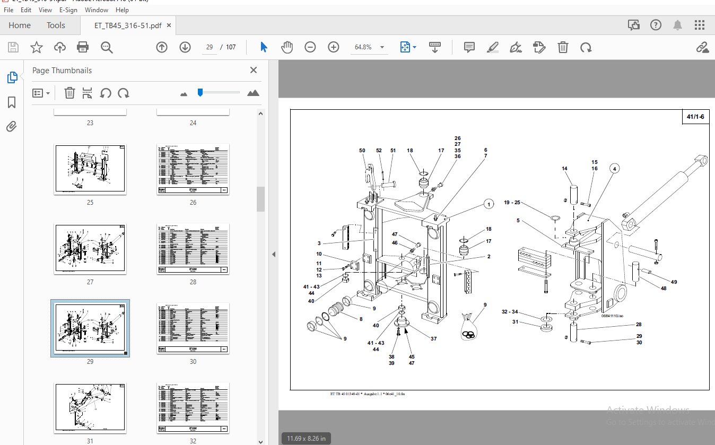Image resolution: width=715 pixels, height=445 pixels.
Task: Select page 25 thumbnail
Action: pyautogui.click(x=90, y=169)
